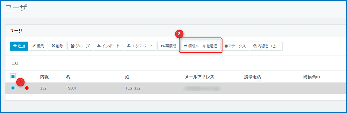Viewport: 347px width, 113px height.
Task: Click the 再構成 (Reconfigure) button
Action: coord(169,46)
